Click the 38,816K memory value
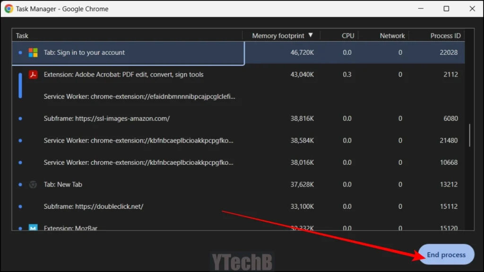Viewport: 484px width, 272px height. pos(302,119)
